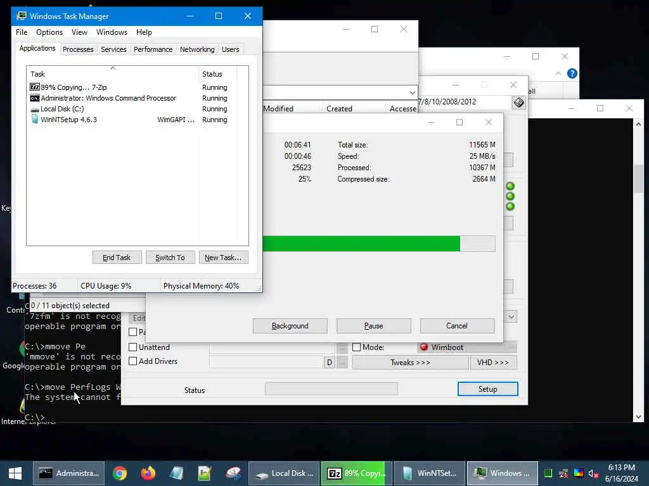Switch to the Networking tab
649x486 pixels.
(x=197, y=49)
